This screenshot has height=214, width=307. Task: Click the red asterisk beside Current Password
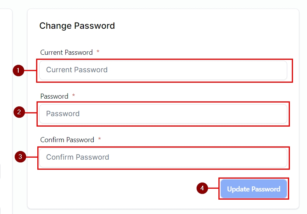(x=98, y=52)
